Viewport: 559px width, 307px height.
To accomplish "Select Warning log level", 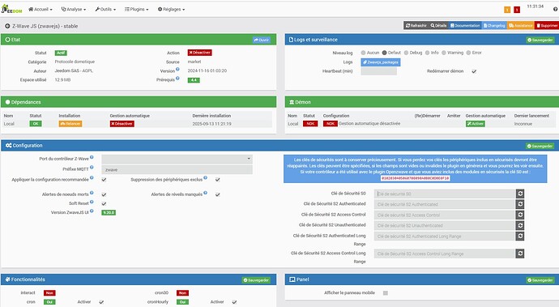I will click(x=443, y=53).
